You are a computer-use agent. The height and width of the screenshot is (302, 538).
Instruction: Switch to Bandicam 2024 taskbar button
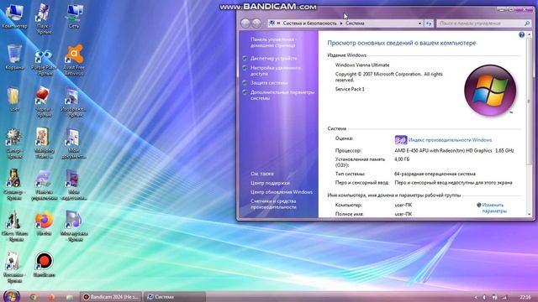click(x=111, y=297)
